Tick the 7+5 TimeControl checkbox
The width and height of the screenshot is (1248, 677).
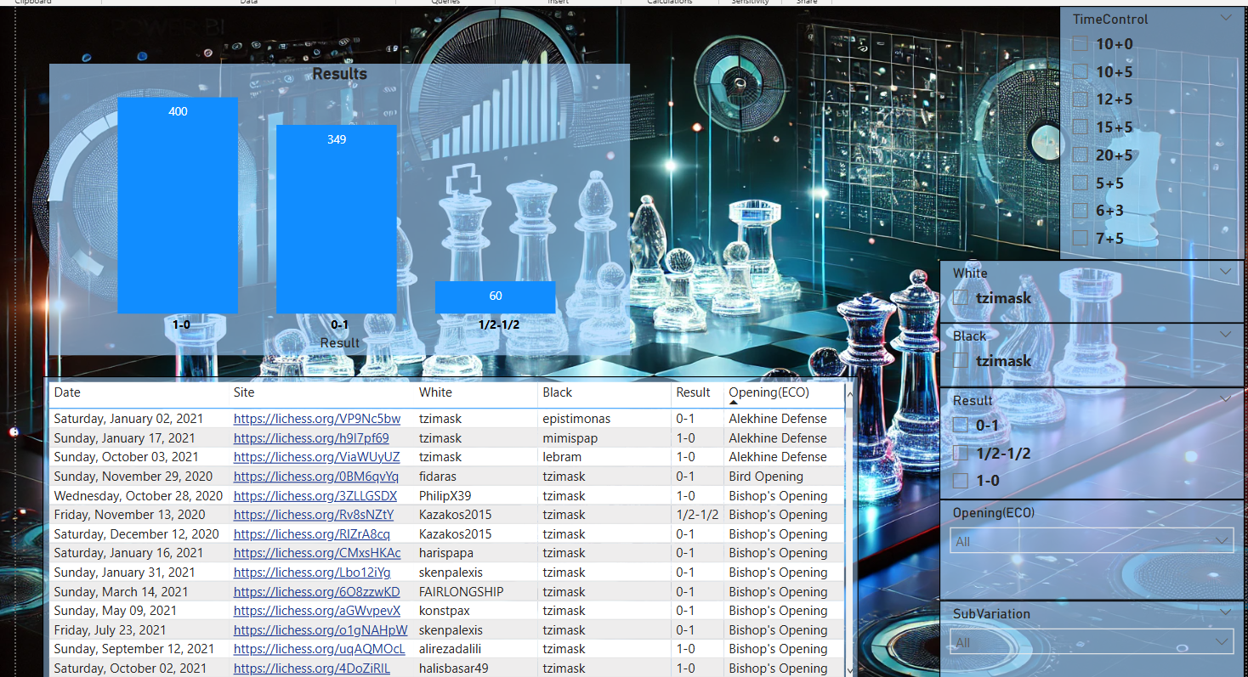pyautogui.click(x=1080, y=239)
